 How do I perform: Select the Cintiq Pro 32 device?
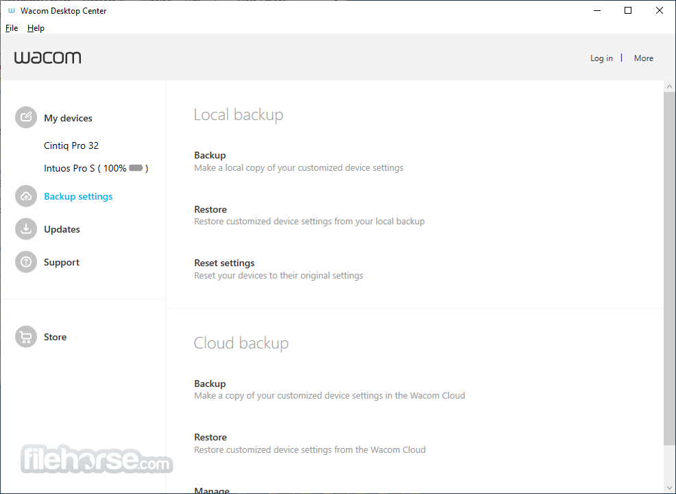coord(71,146)
